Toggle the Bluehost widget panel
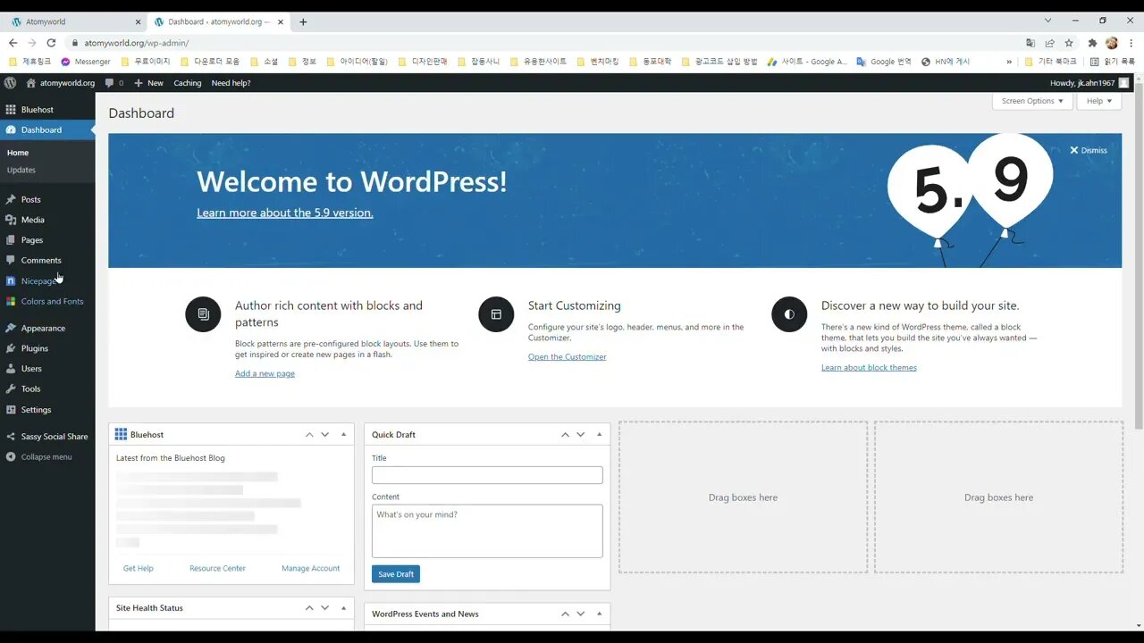The width and height of the screenshot is (1144, 643). pyautogui.click(x=344, y=435)
